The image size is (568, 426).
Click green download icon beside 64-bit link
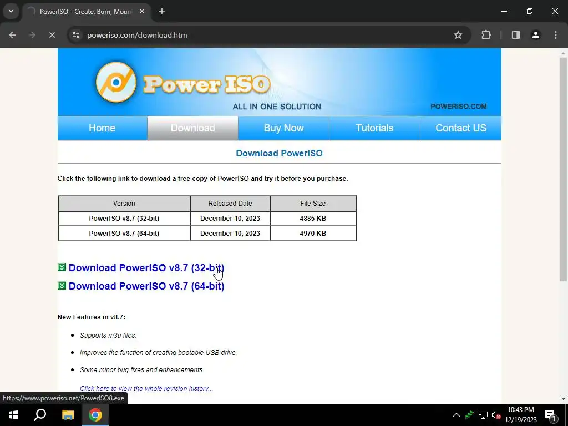tap(62, 286)
